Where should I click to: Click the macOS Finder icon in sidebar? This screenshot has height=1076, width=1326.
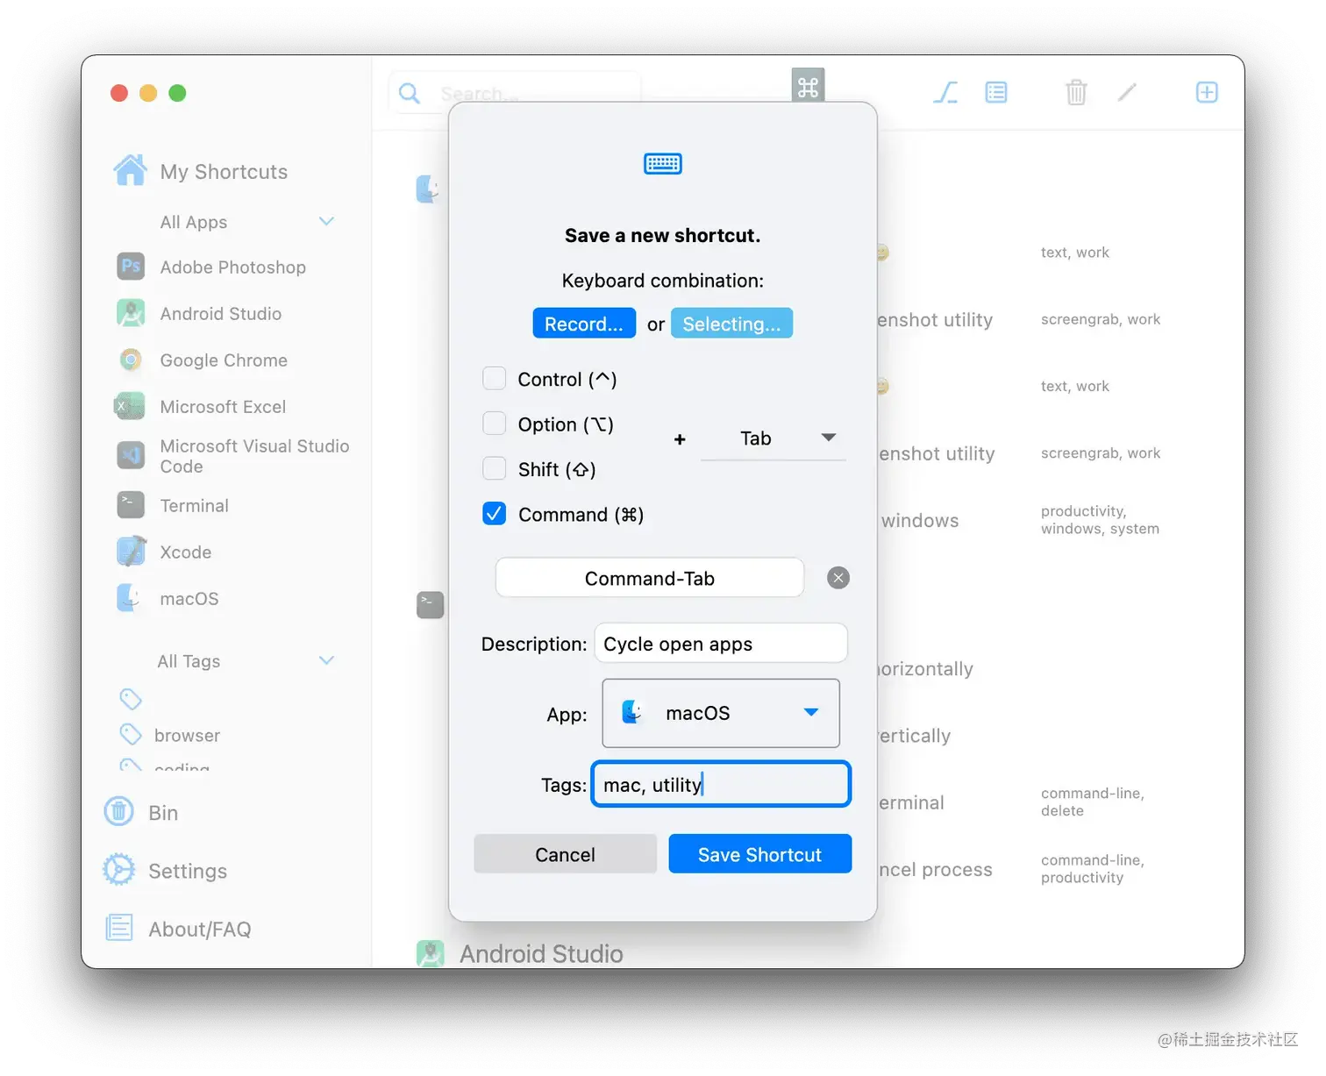click(129, 598)
